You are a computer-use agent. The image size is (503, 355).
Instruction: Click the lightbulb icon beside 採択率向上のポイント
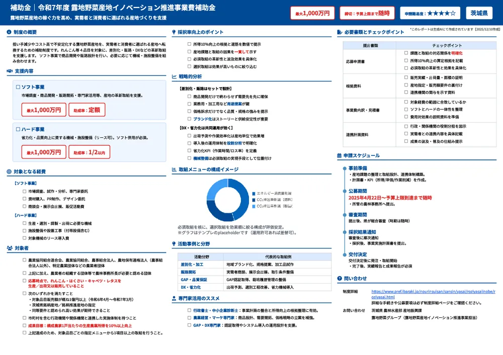point(174,32)
